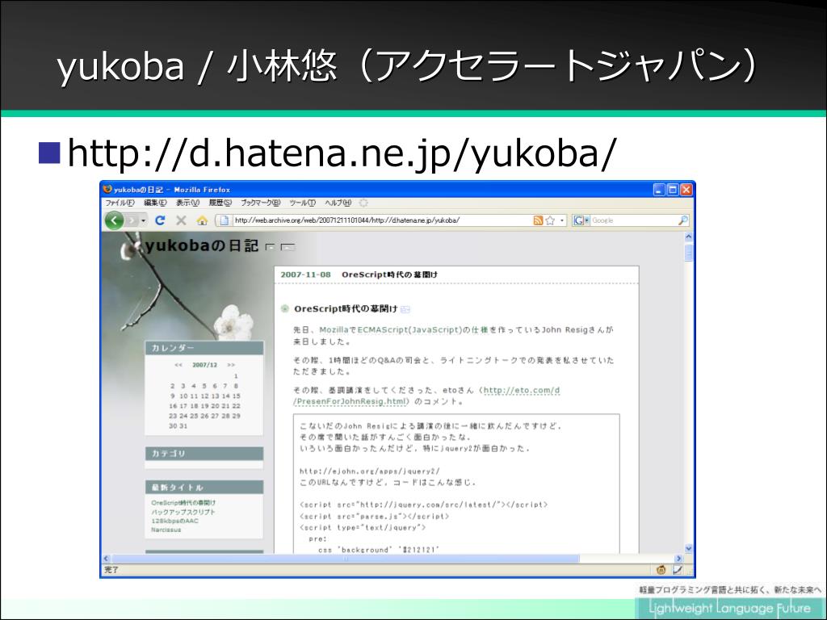Click the horizontal scrollbar left arrow
This screenshot has width=827, height=620.
click(x=106, y=559)
